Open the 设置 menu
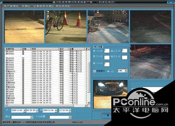Image resolution: width=175 pixels, height=126 pixels. point(26,6)
